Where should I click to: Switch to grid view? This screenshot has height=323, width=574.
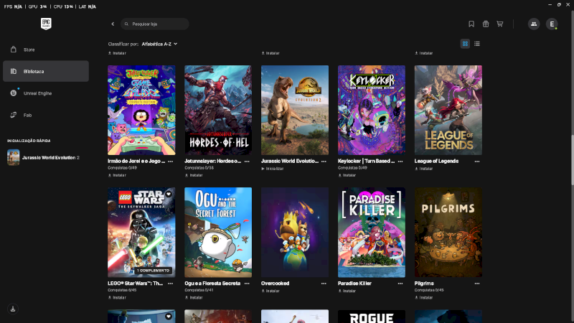click(465, 44)
